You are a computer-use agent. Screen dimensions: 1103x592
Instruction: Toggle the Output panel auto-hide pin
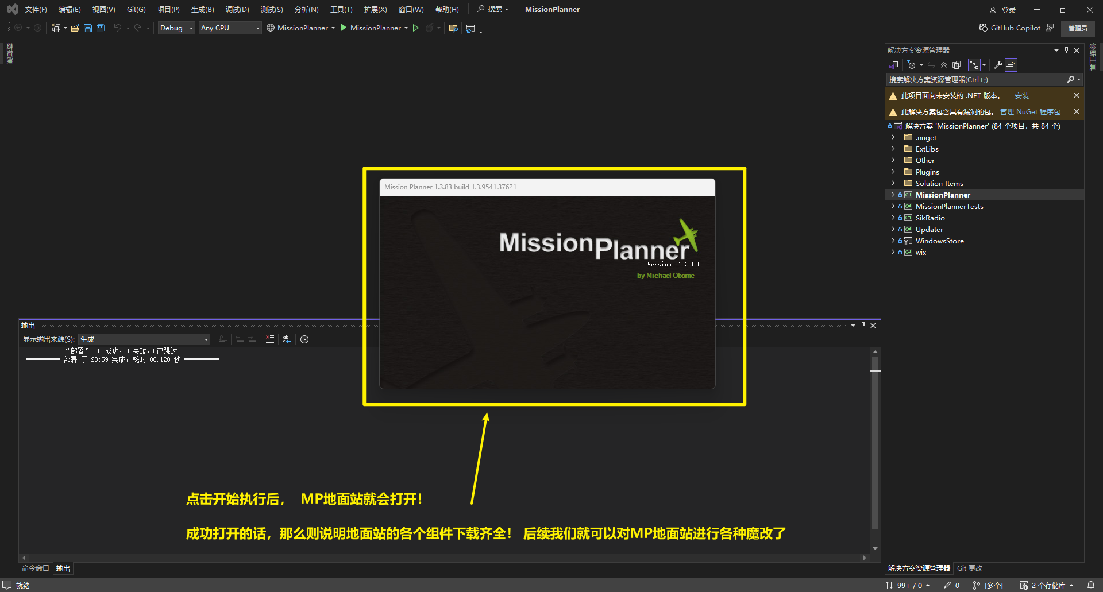[x=863, y=326]
